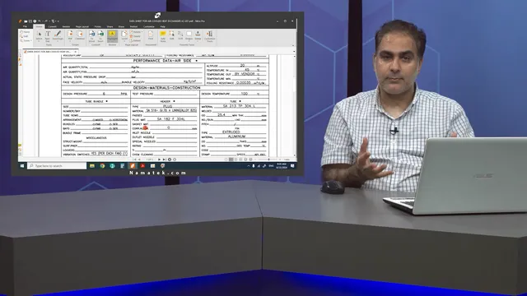The width and height of the screenshot is (527, 296).
Task: Go to next page button
Action: (x=159, y=160)
